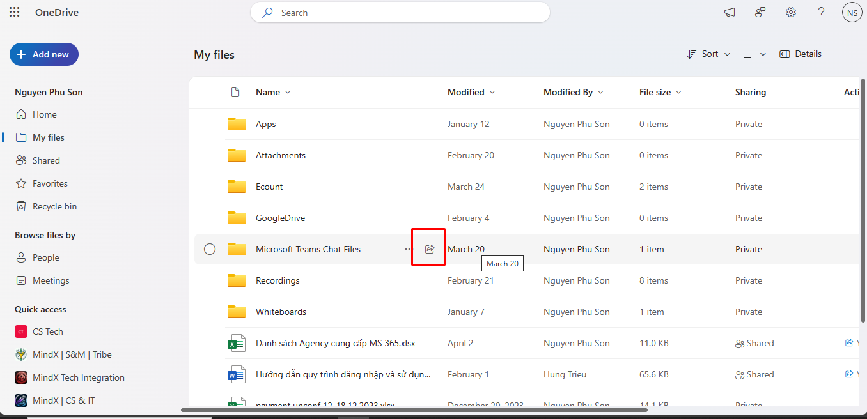Viewport: 867px width, 419px height.
Task: Click the Add new button
Action: pos(44,54)
